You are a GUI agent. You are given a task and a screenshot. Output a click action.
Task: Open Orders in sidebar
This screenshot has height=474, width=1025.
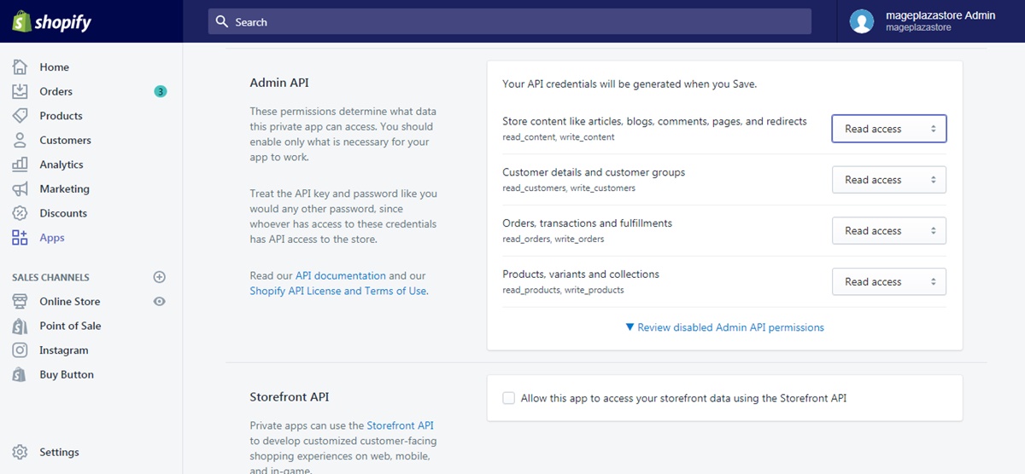click(x=56, y=91)
